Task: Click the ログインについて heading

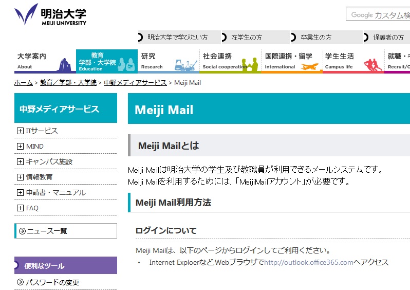Action: click(166, 230)
